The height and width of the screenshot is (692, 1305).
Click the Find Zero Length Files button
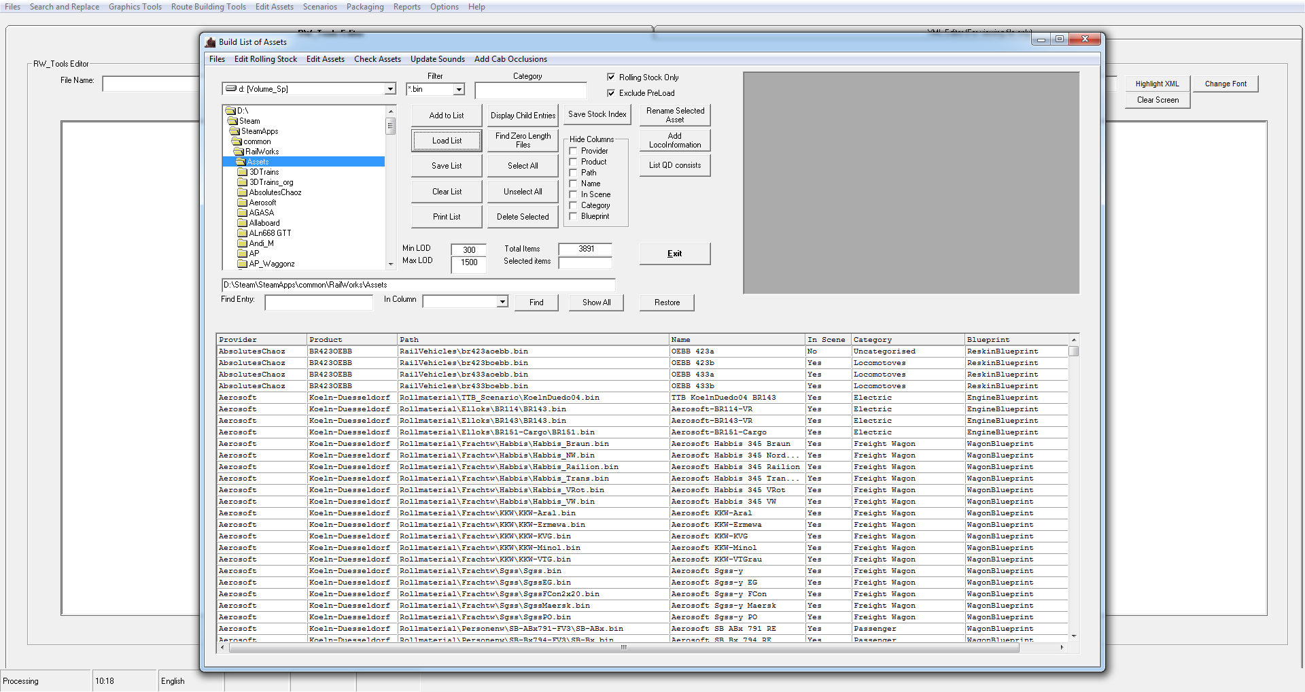point(523,140)
